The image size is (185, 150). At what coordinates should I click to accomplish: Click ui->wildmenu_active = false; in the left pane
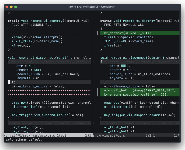[38, 86]
